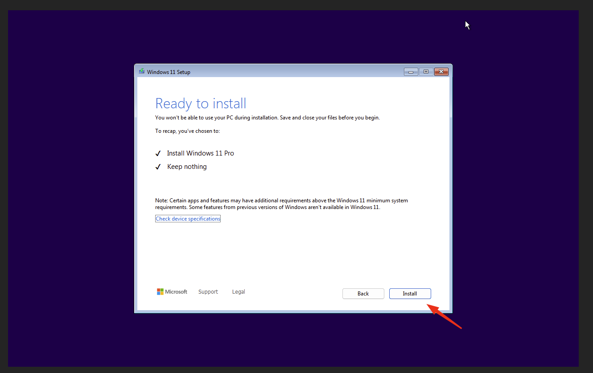Select the Keep nothing recap item
The height and width of the screenshot is (373, 593).
(187, 166)
